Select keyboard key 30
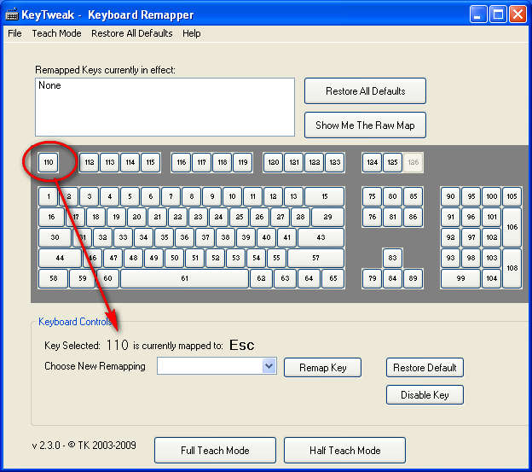The width and height of the screenshot is (532, 472). 55,237
